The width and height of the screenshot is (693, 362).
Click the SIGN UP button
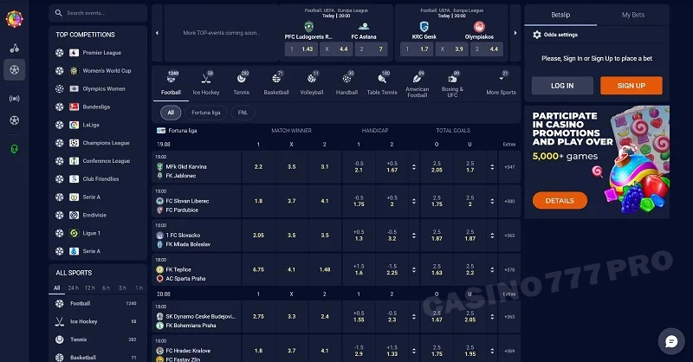tap(631, 86)
